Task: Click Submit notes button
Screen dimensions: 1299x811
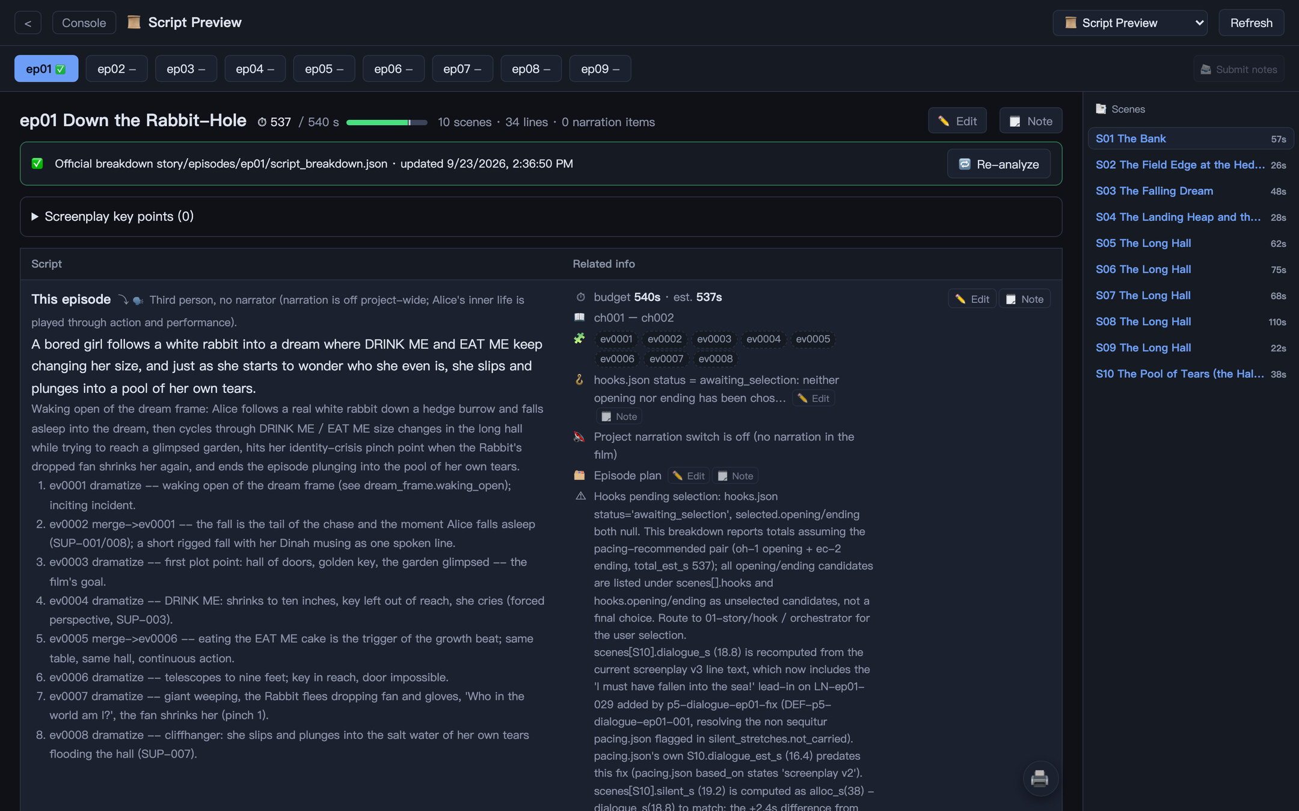Action: coord(1239,69)
